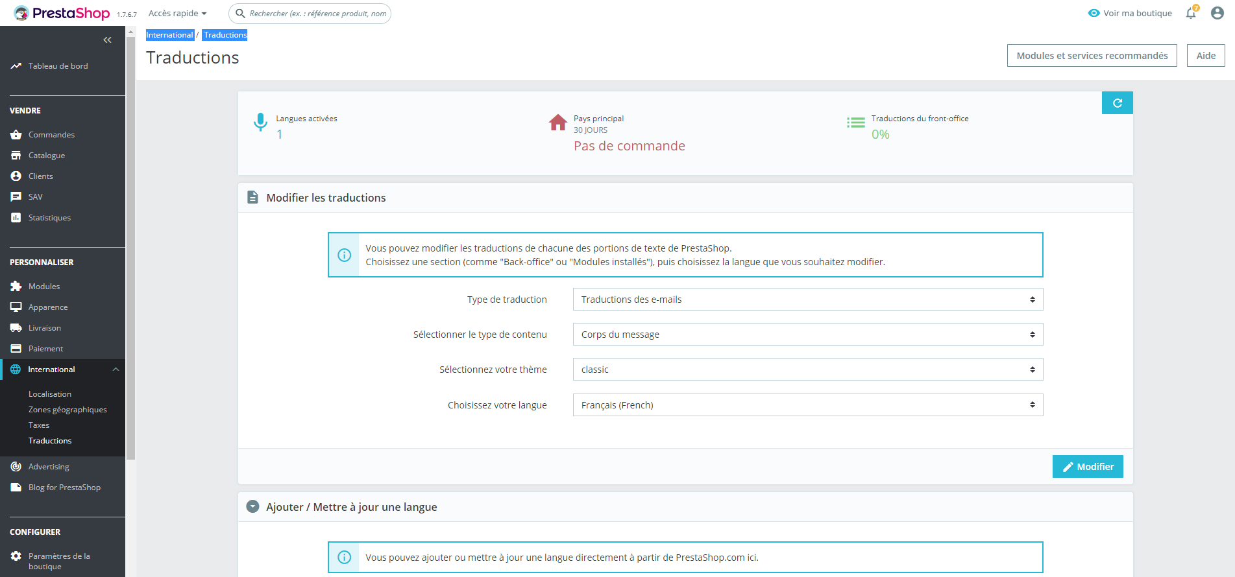Image resolution: width=1235 pixels, height=577 pixels.
Task: Collapse the Ajouter / Mettre à jour une langue section
Action: 253,507
